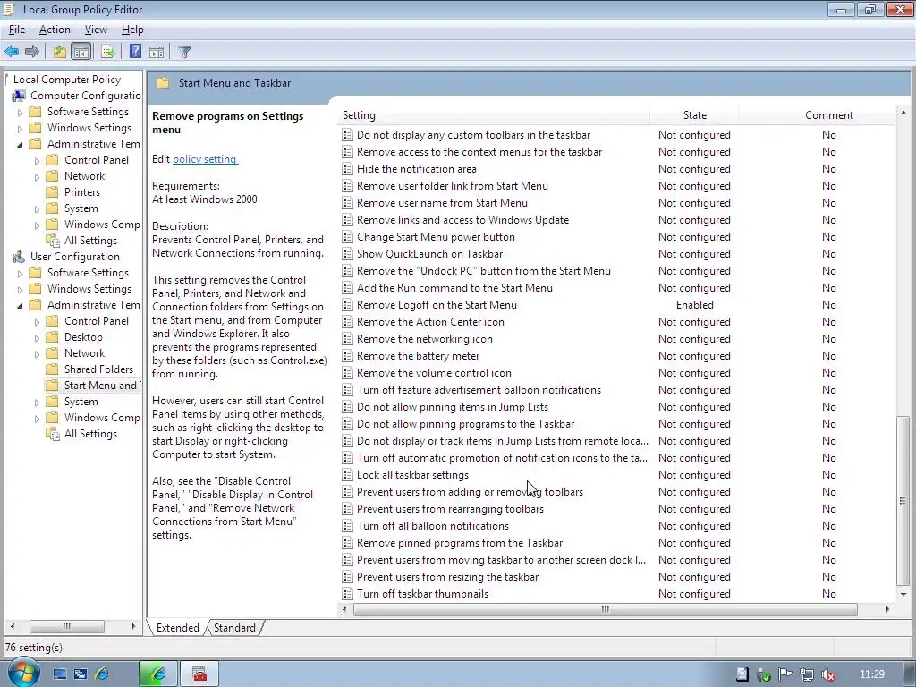916x687 pixels.
Task: Expand Software Settings under Computer Configuration
Action: [x=20, y=112]
